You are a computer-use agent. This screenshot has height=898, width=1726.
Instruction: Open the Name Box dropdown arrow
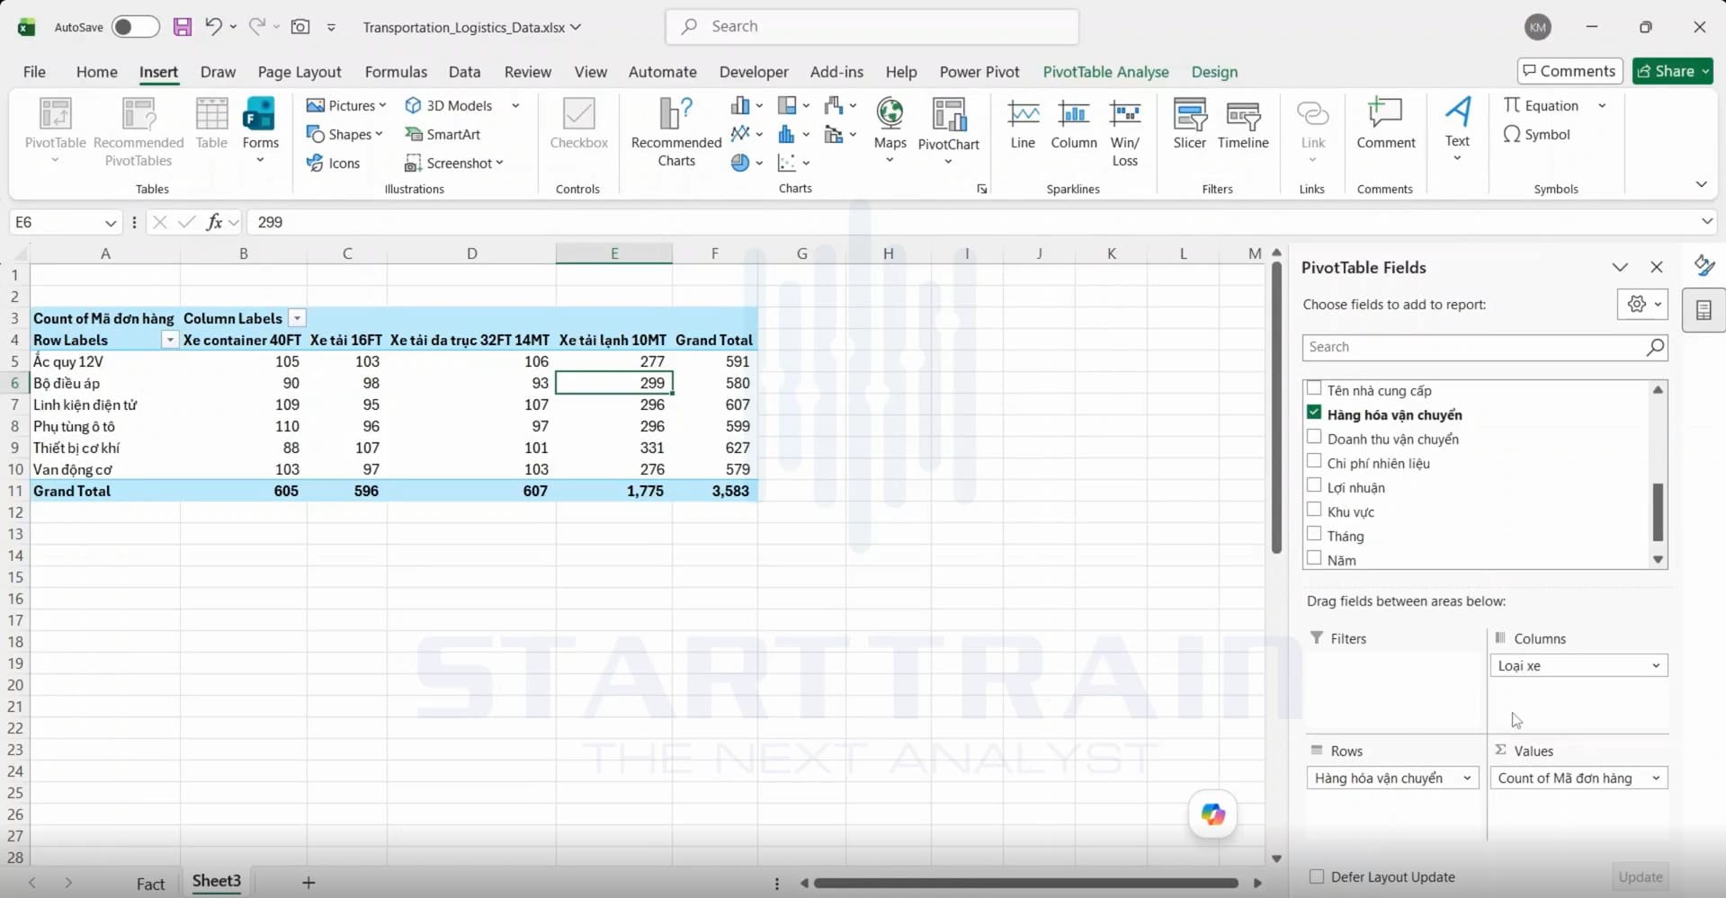point(110,223)
